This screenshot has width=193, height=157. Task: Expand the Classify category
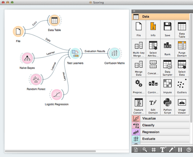tap(161, 125)
